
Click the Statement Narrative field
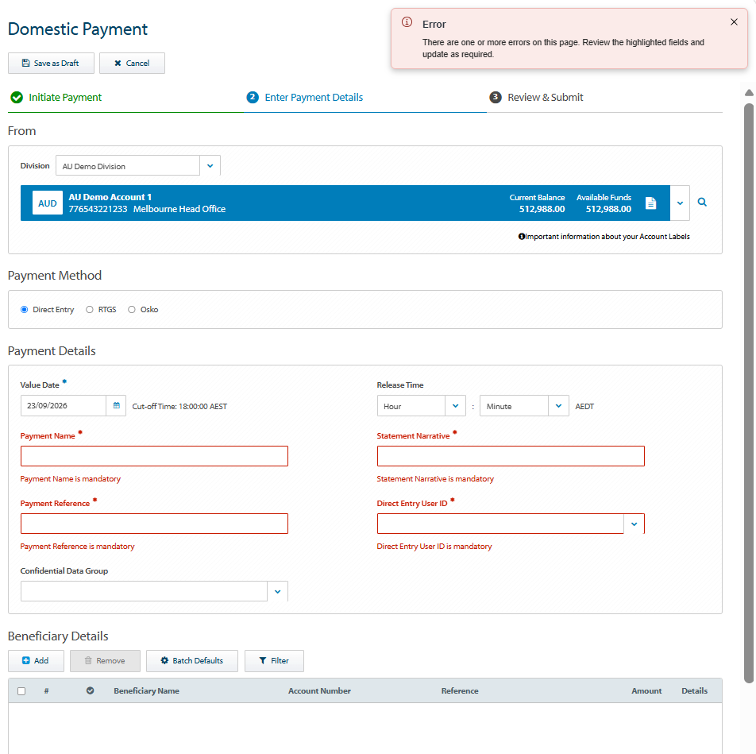pyautogui.click(x=511, y=456)
